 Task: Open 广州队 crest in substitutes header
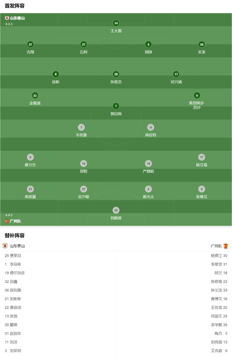pos(225,246)
